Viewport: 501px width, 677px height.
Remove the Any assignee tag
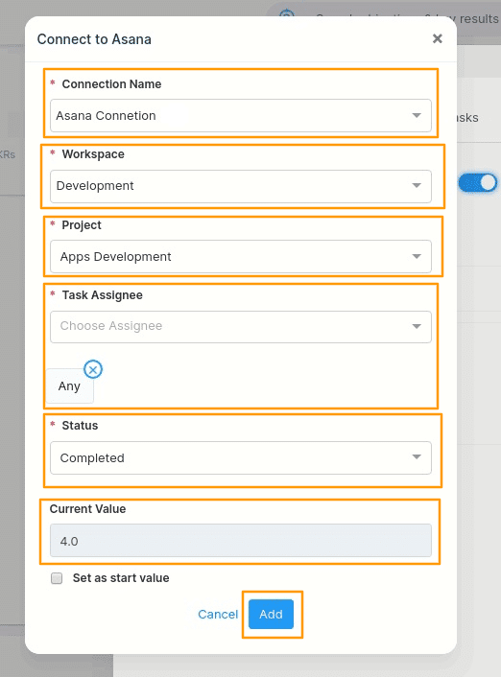[93, 369]
